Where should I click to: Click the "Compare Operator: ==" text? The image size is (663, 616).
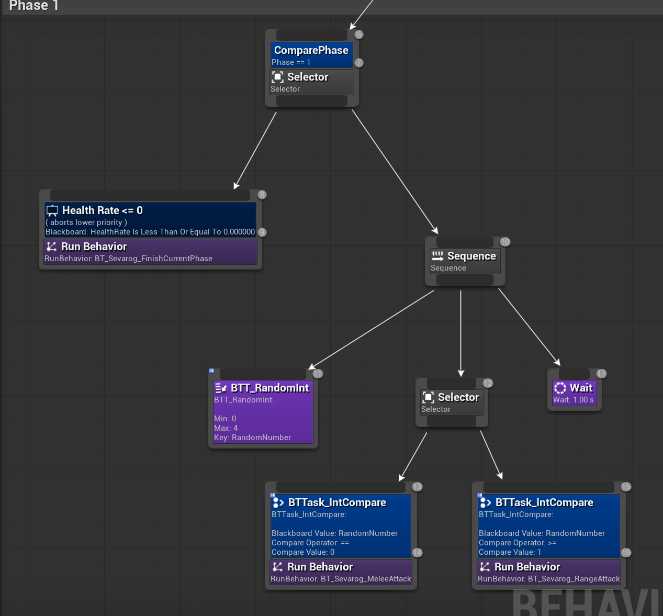[310, 543]
